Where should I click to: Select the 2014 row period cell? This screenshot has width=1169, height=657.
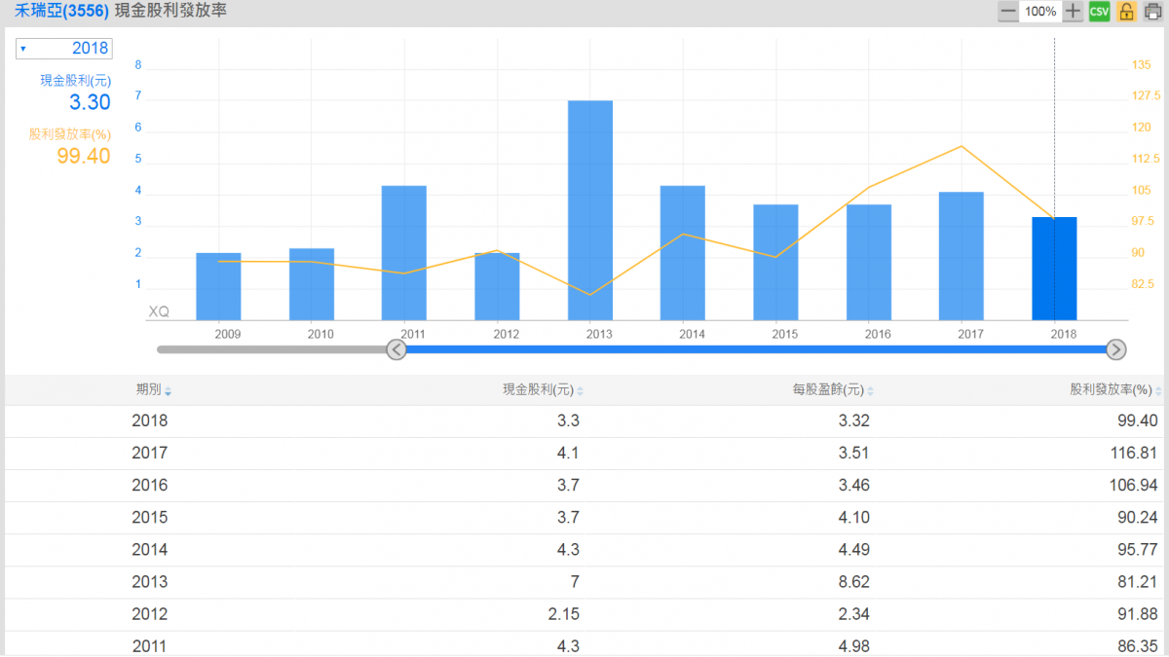point(149,549)
